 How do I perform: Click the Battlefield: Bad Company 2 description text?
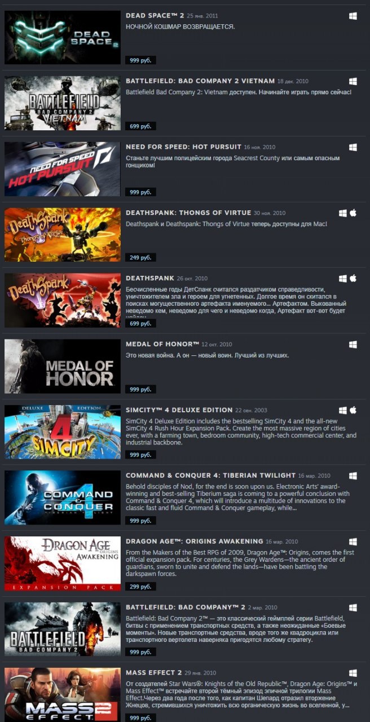(x=239, y=629)
